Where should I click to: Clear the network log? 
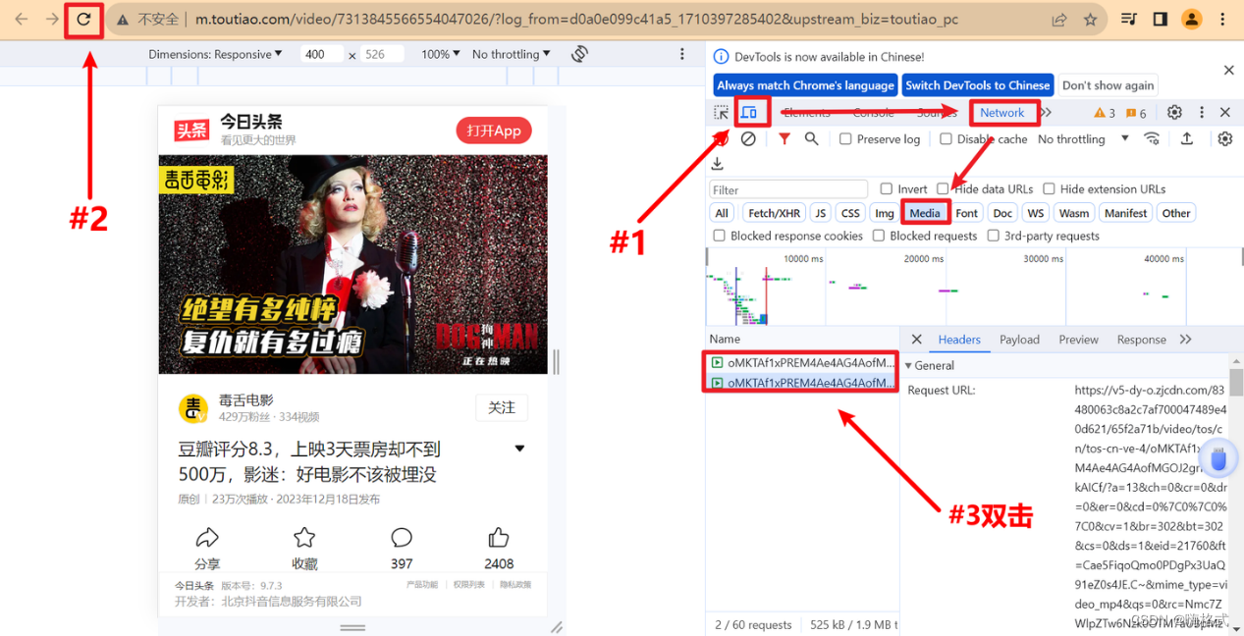(x=748, y=139)
